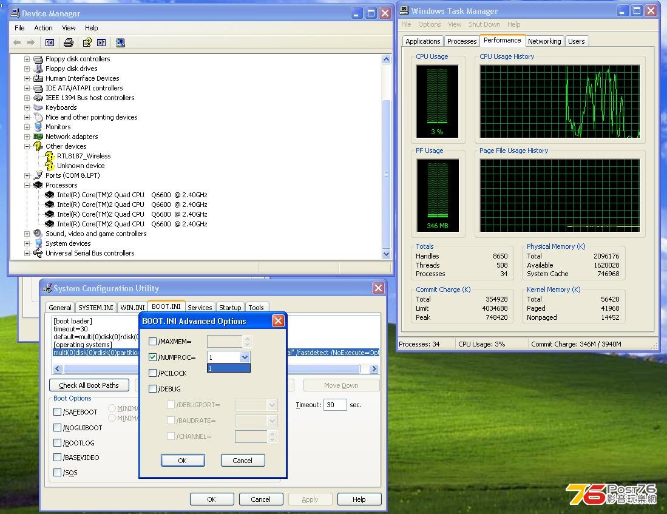This screenshot has width=667, height=514.
Task: Tick the /BASEVIDEO boot option
Action: pos(58,457)
